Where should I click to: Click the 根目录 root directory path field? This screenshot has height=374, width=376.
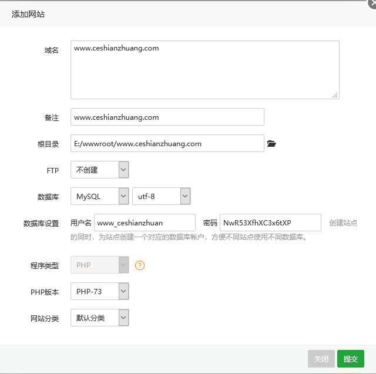pyautogui.click(x=167, y=143)
